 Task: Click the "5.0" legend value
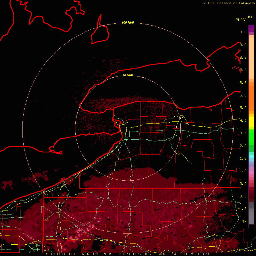(x=243, y=108)
